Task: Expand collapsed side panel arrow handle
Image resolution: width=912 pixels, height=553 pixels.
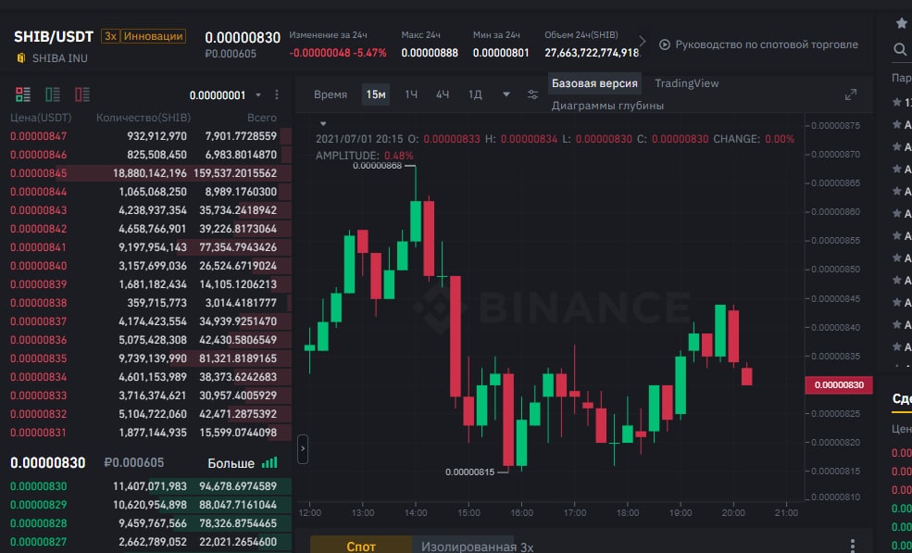Action: point(303,449)
